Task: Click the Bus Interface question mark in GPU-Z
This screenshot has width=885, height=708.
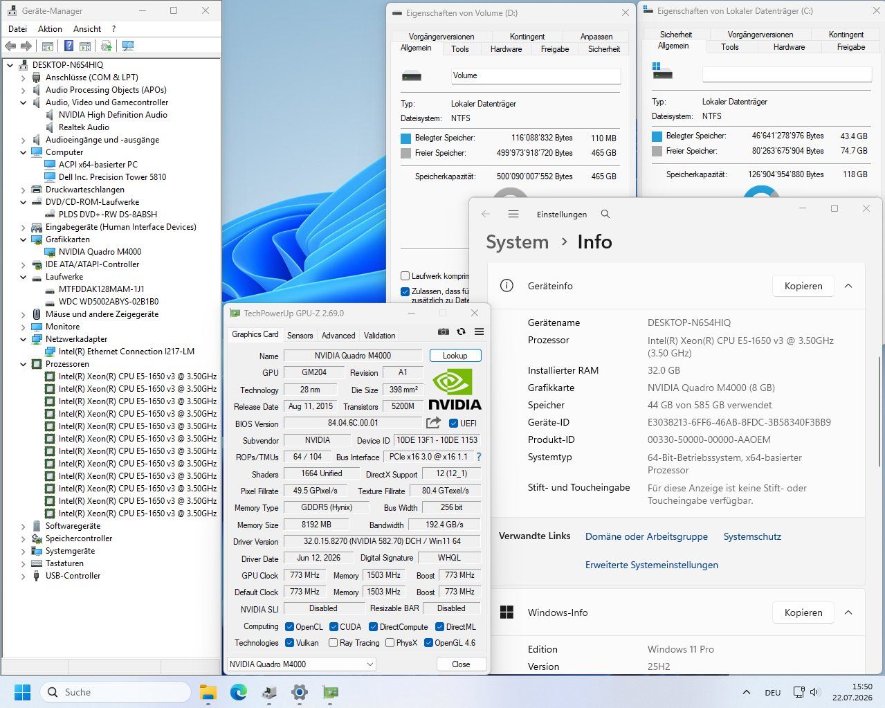Action: [x=478, y=457]
